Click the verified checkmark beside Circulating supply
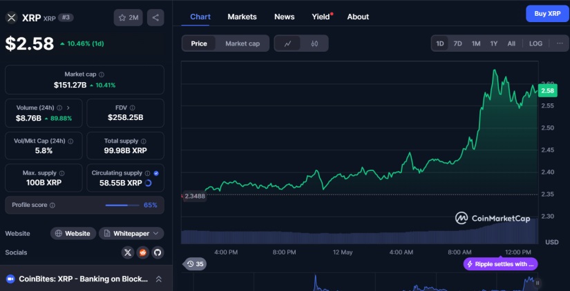 coord(156,173)
